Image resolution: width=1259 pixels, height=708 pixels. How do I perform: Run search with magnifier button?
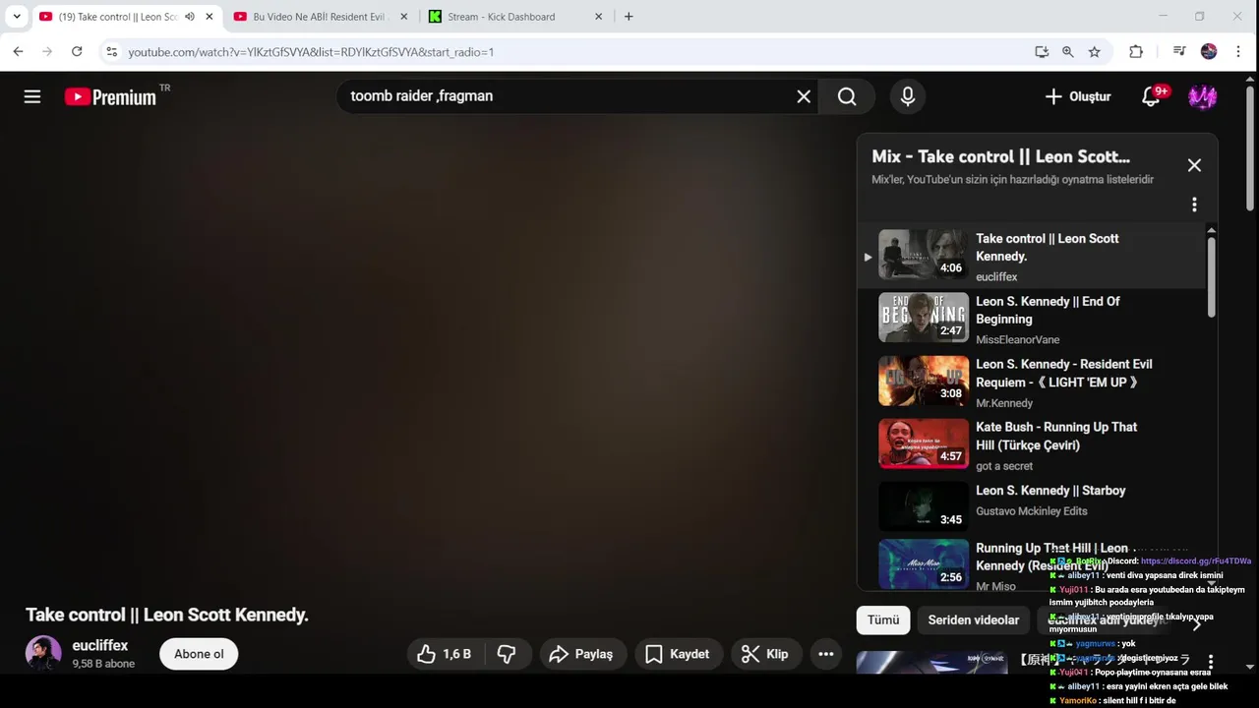847,96
